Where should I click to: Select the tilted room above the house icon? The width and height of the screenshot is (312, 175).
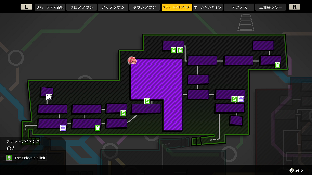click(47, 92)
